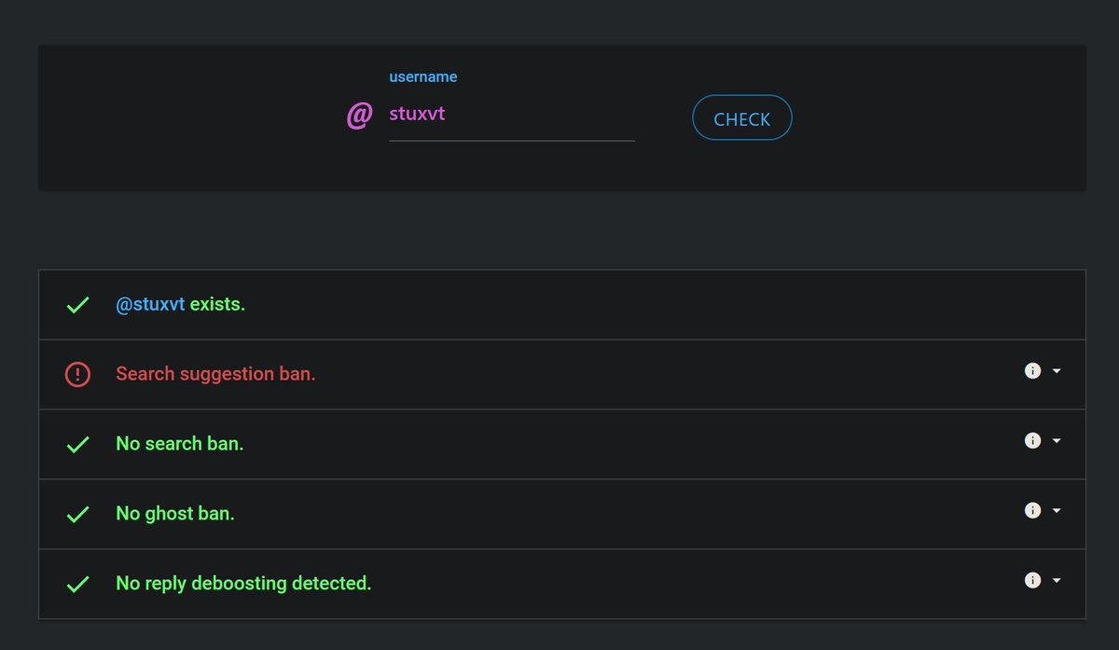Click the @ symbol beside the username field
This screenshot has height=650, width=1119.
[359, 116]
